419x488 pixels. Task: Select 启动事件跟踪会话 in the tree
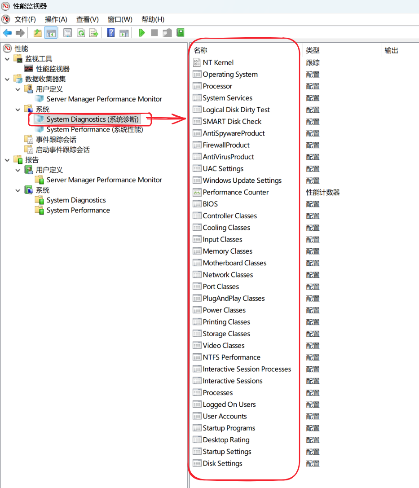[x=62, y=149]
